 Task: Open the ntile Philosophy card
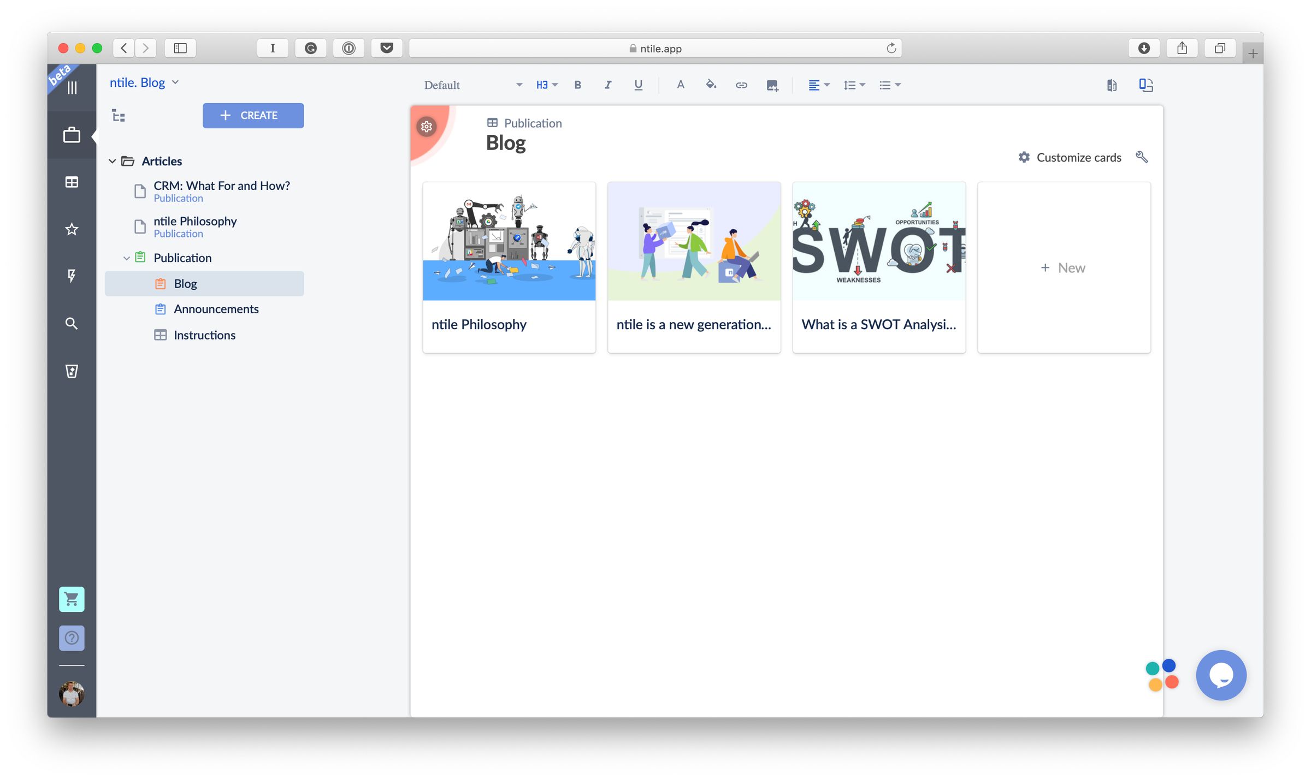pos(509,267)
